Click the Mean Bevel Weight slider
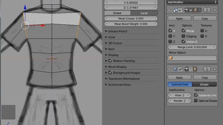 tap(131, 24)
